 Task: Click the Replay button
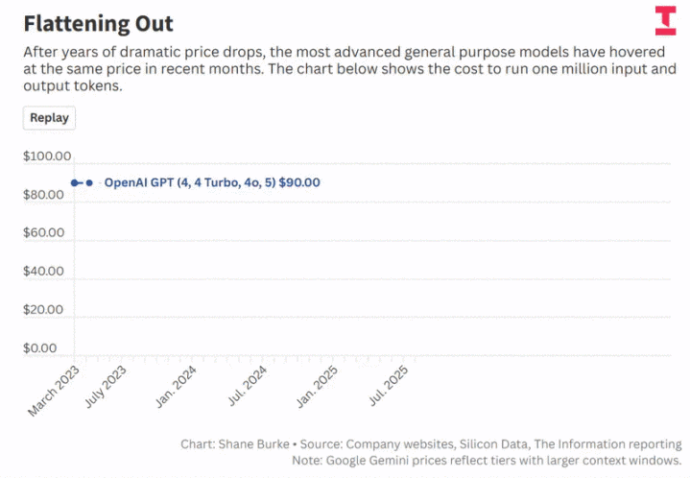coord(49,118)
